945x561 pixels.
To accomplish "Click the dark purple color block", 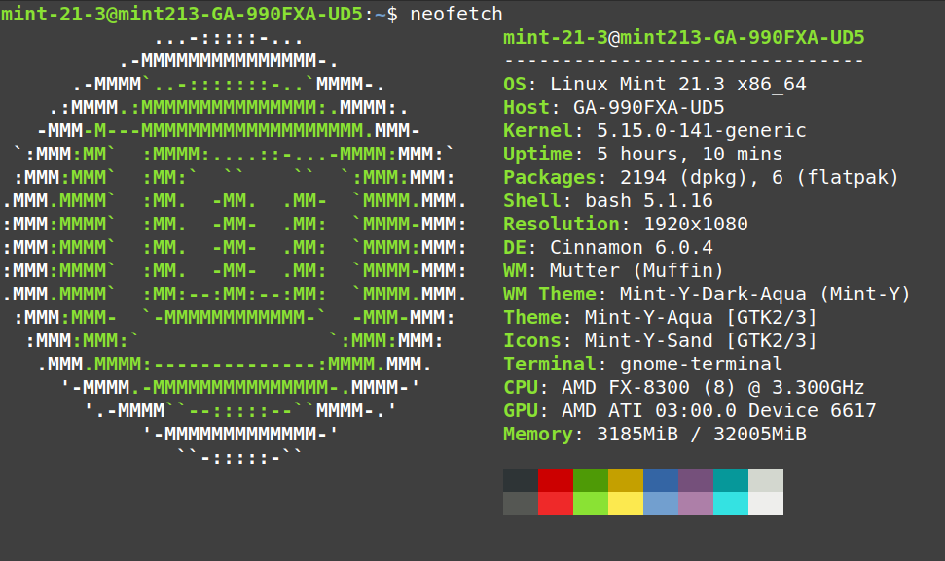I will [696, 480].
